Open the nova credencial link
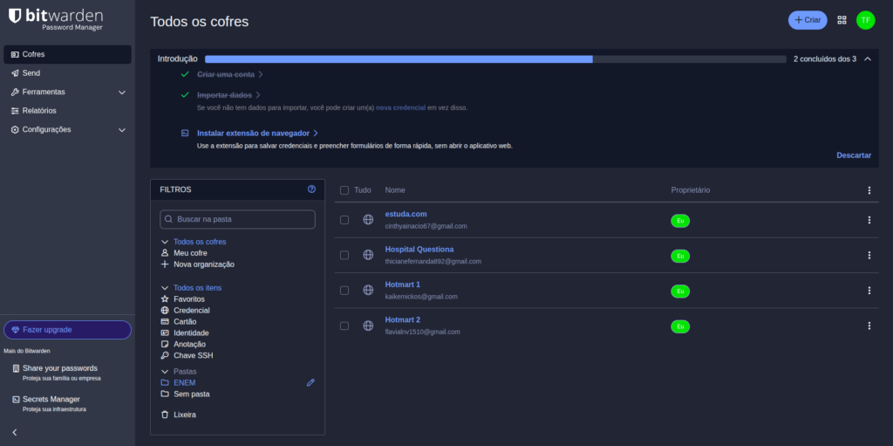This screenshot has width=893, height=446. (400, 107)
